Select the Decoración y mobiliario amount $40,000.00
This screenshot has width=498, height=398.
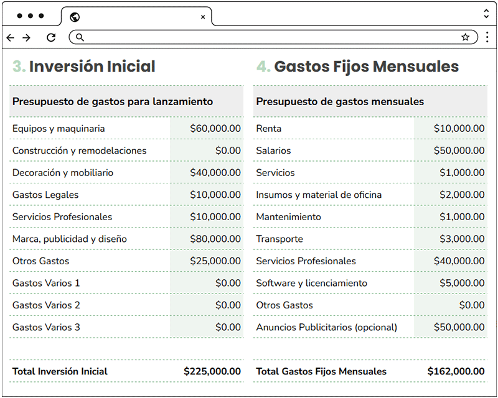(215, 173)
